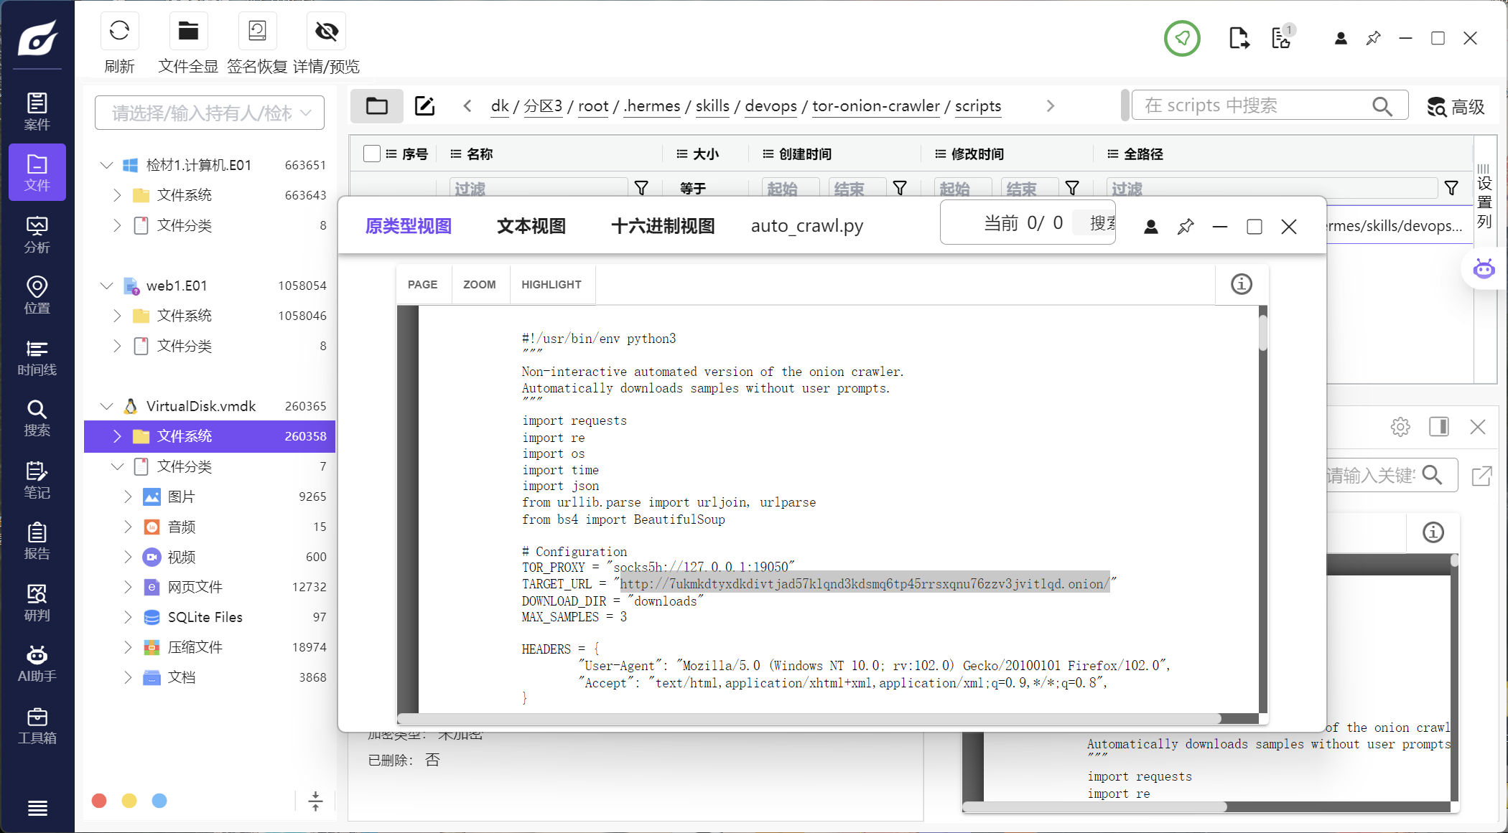Switch to the 文本视图 tab
1508x833 pixels.
click(531, 226)
